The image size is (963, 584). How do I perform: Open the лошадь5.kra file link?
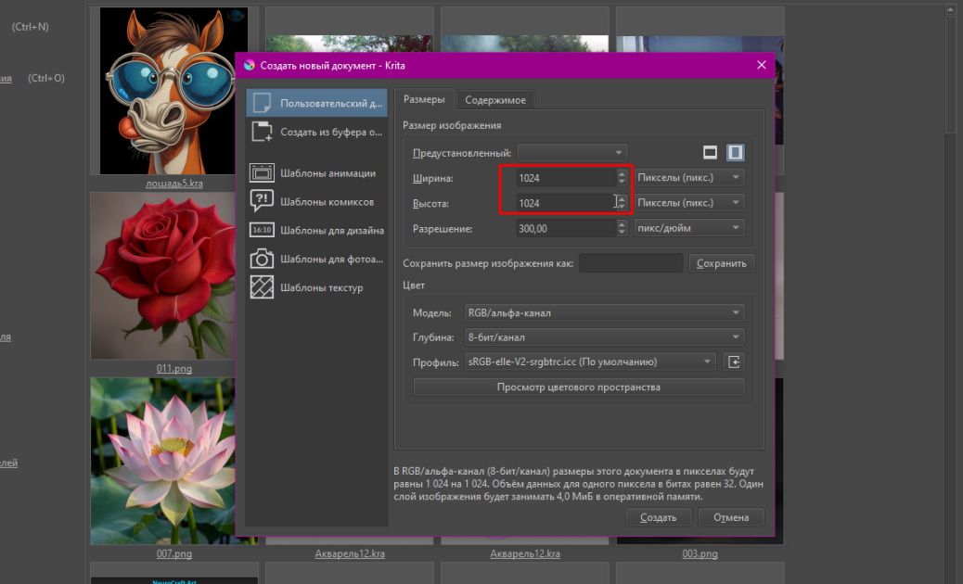(173, 184)
